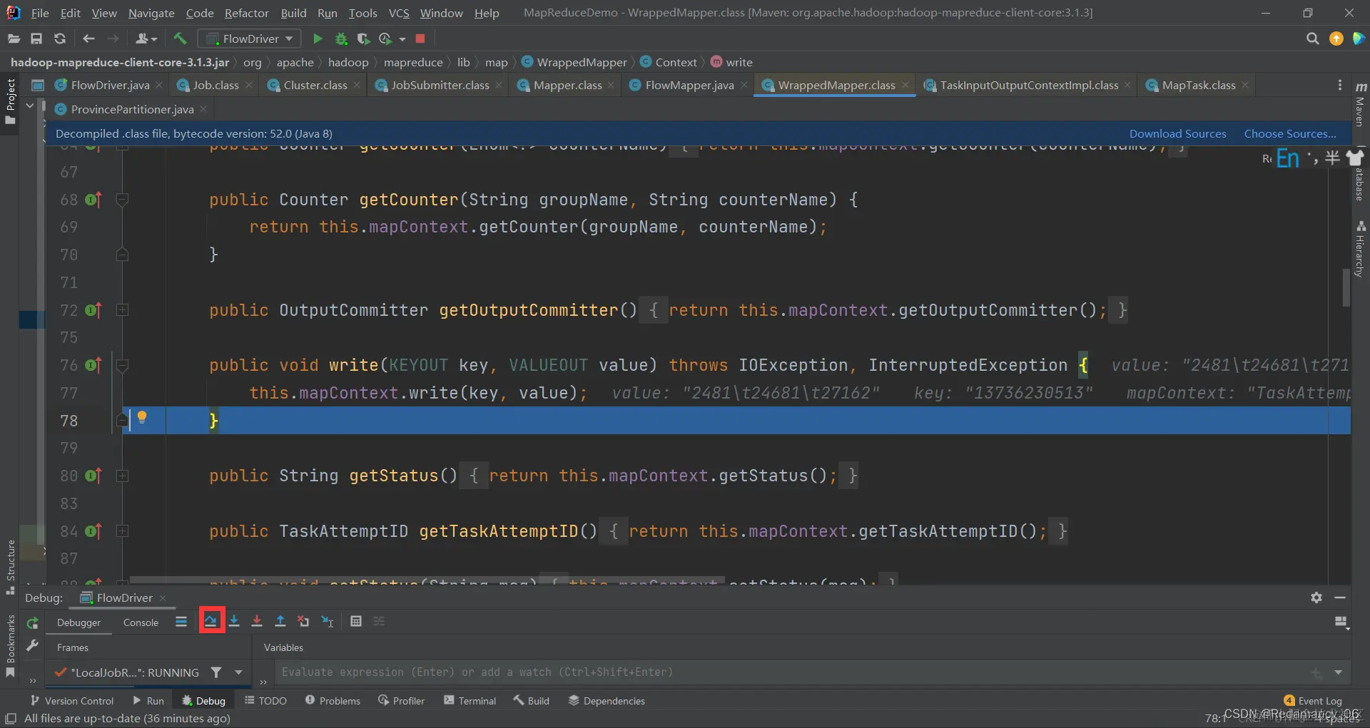This screenshot has height=728, width=1370.
Task: Open the Refactor menu
Action: [x=246, y=13]
